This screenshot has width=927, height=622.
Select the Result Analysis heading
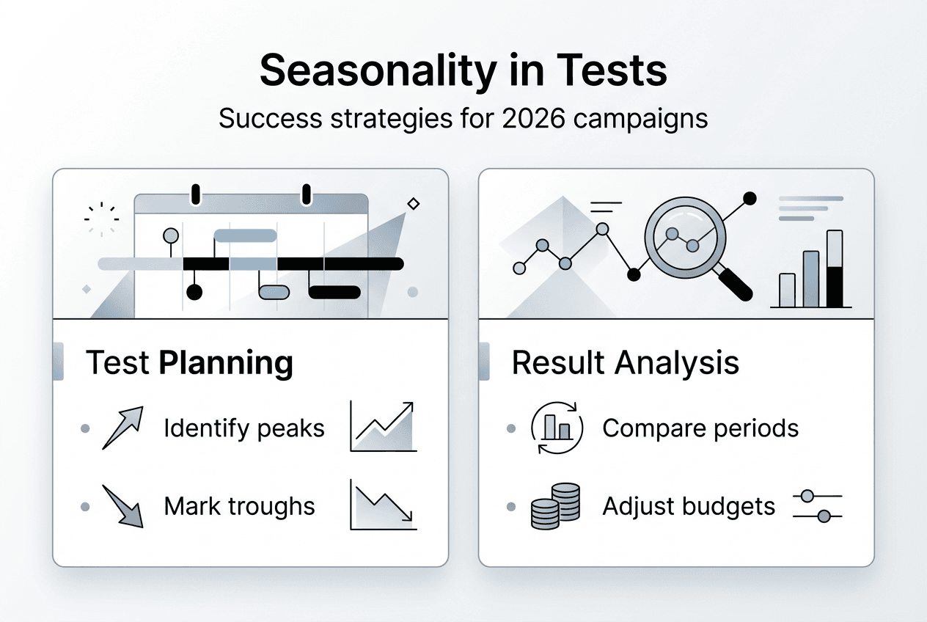(x=625, y=363)
